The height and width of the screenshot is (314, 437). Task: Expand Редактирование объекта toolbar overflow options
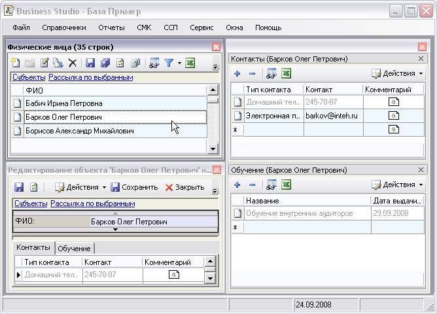tap(215, 191)
